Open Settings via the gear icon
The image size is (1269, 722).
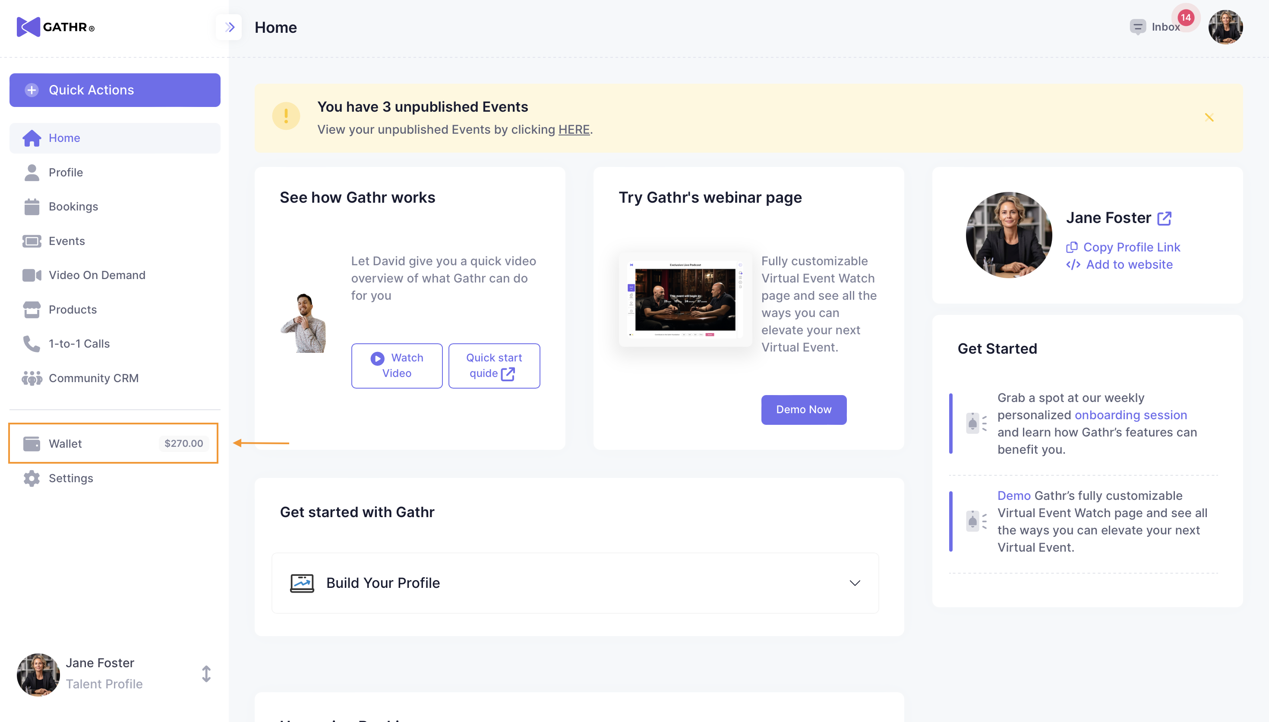point(32,478)
